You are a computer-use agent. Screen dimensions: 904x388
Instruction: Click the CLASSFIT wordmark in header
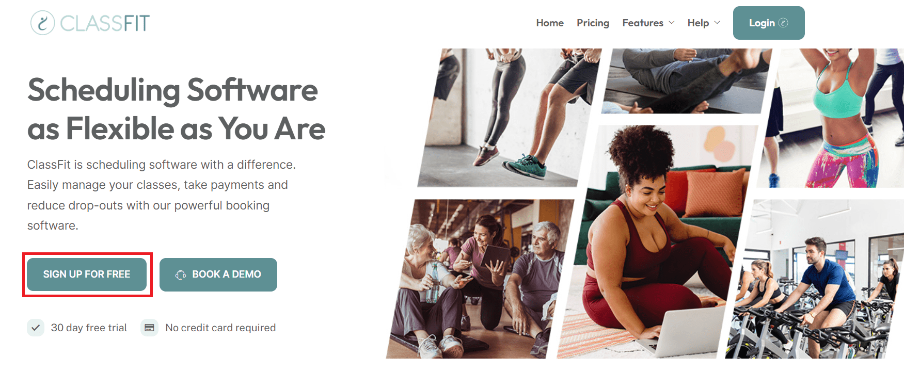tap(105, 23)
